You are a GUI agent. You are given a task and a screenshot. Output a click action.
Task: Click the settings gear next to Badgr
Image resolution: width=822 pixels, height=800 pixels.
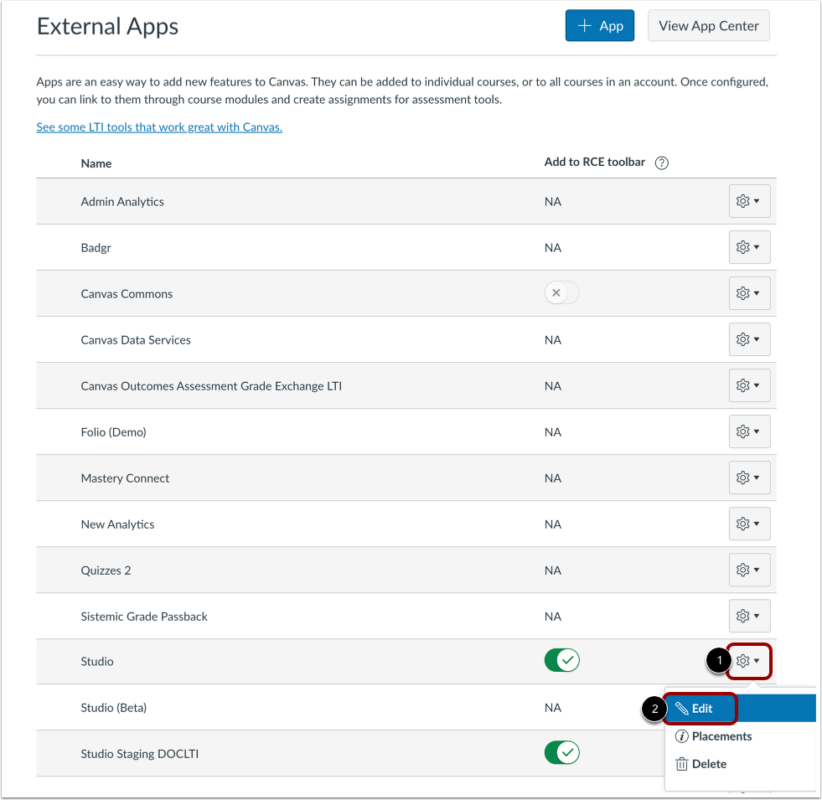(x=748, y=247)
